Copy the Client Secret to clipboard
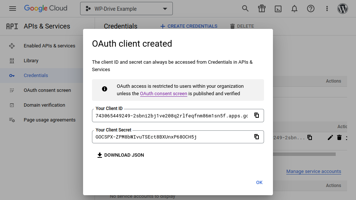Image resolution: width=356 pixels, height=200 pixels. coord(256,137)
